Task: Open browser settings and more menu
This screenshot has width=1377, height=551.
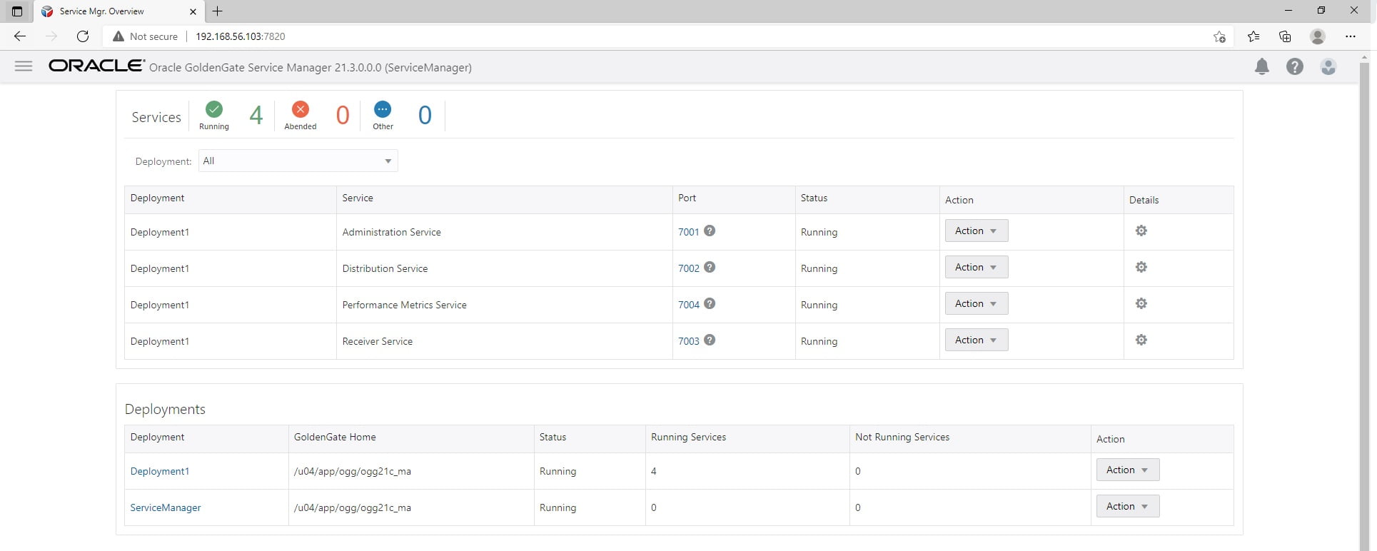Action: (1350, 36)
